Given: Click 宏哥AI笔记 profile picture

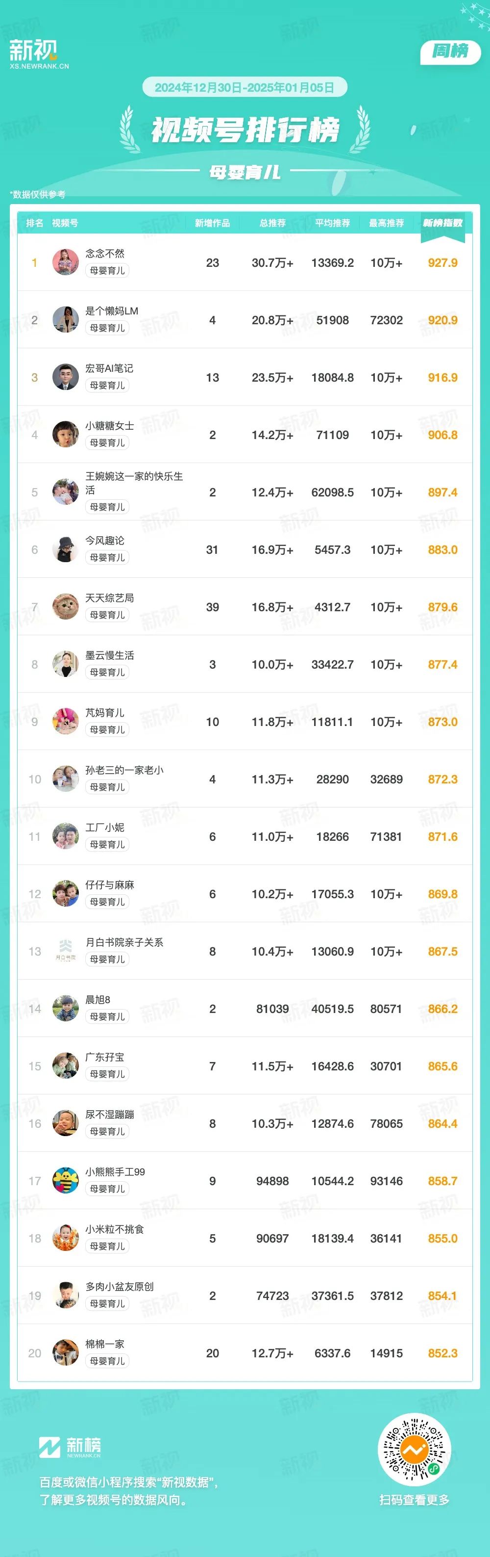Looking at the screenshot, I should coord(65,377).
